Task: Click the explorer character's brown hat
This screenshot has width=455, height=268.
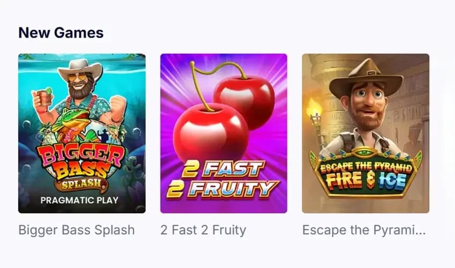Action: tap(366, 77)
